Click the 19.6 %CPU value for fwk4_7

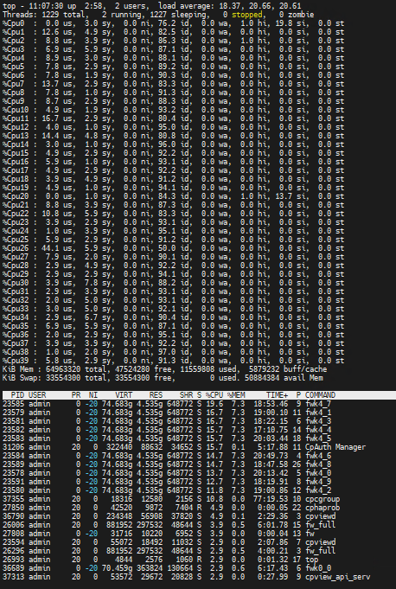(x=214, y=403)
